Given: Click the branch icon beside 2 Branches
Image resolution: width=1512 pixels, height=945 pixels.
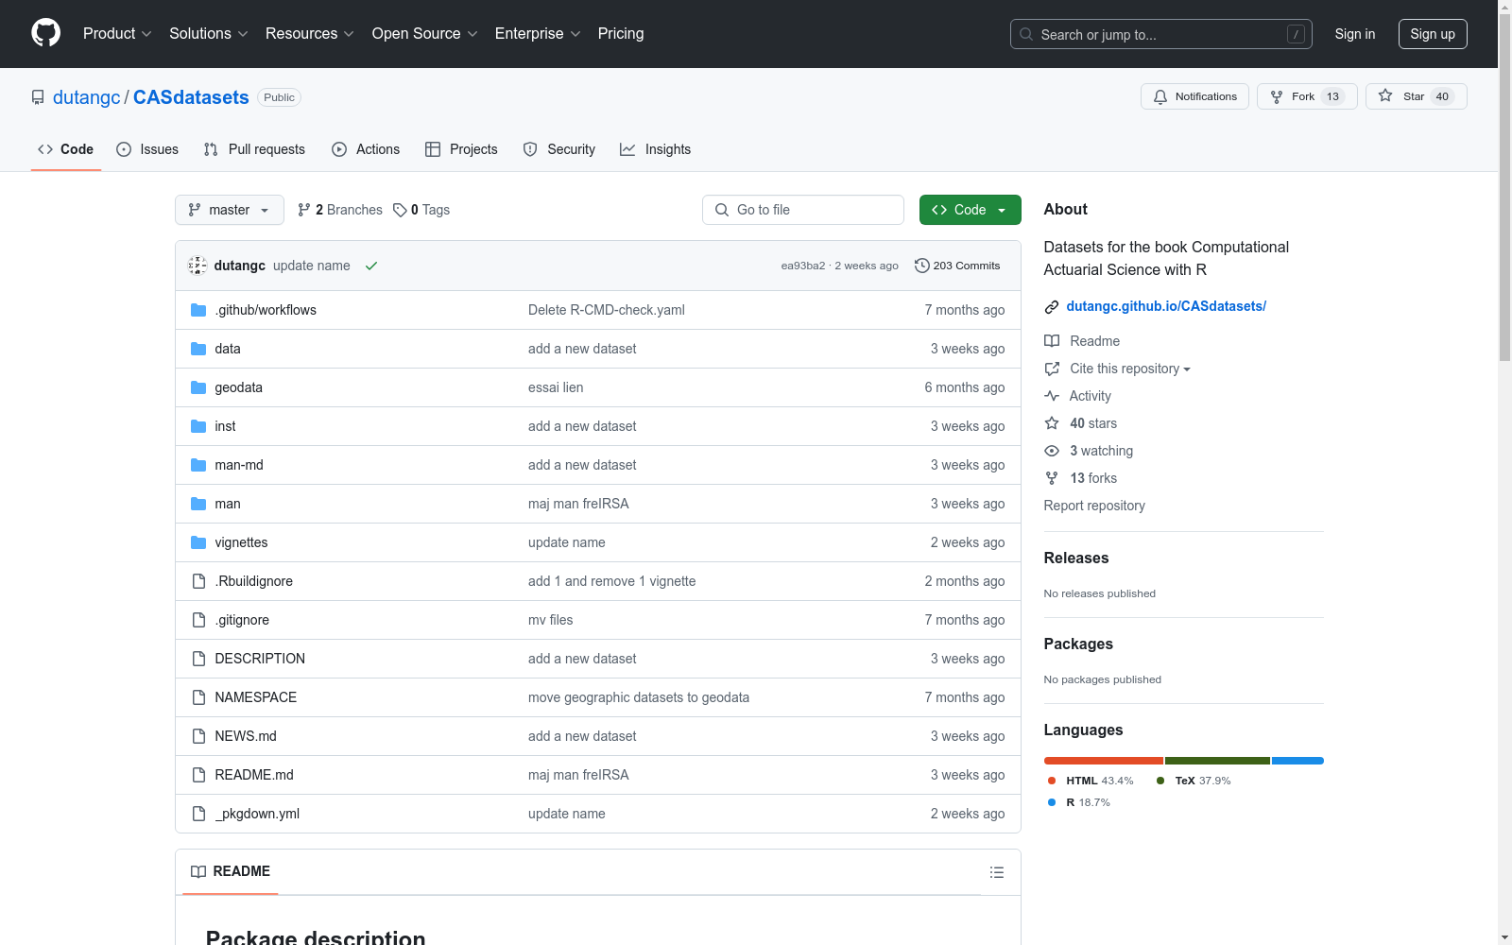Looking at the screenshot, I should point(304,210).
